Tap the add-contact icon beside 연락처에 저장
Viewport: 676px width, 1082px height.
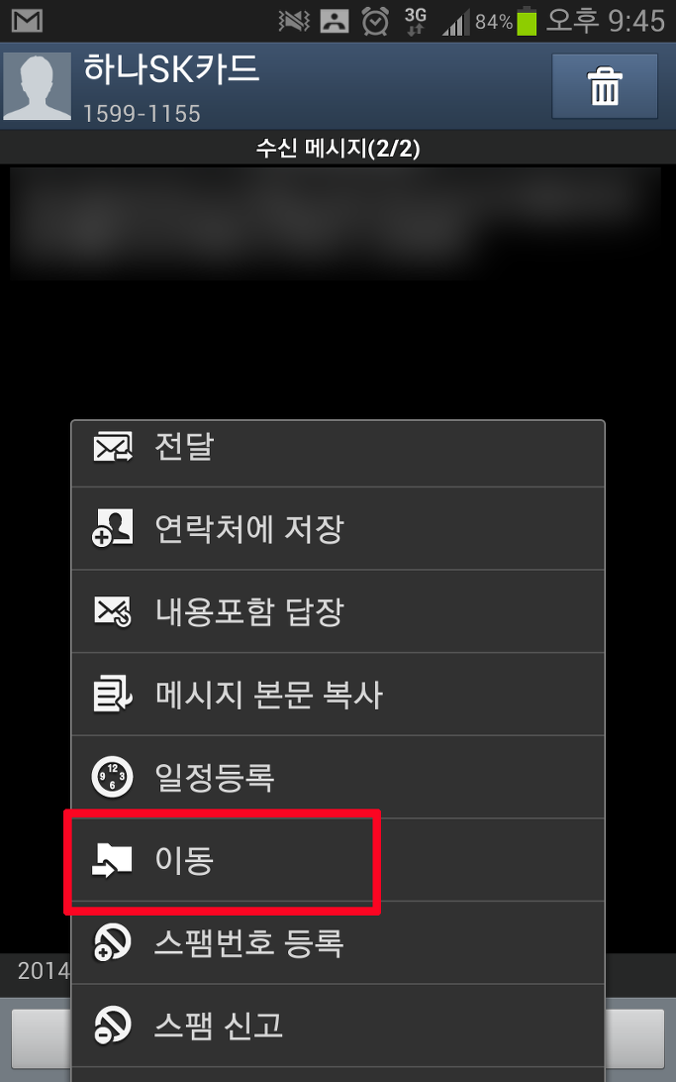coord(112,528)
